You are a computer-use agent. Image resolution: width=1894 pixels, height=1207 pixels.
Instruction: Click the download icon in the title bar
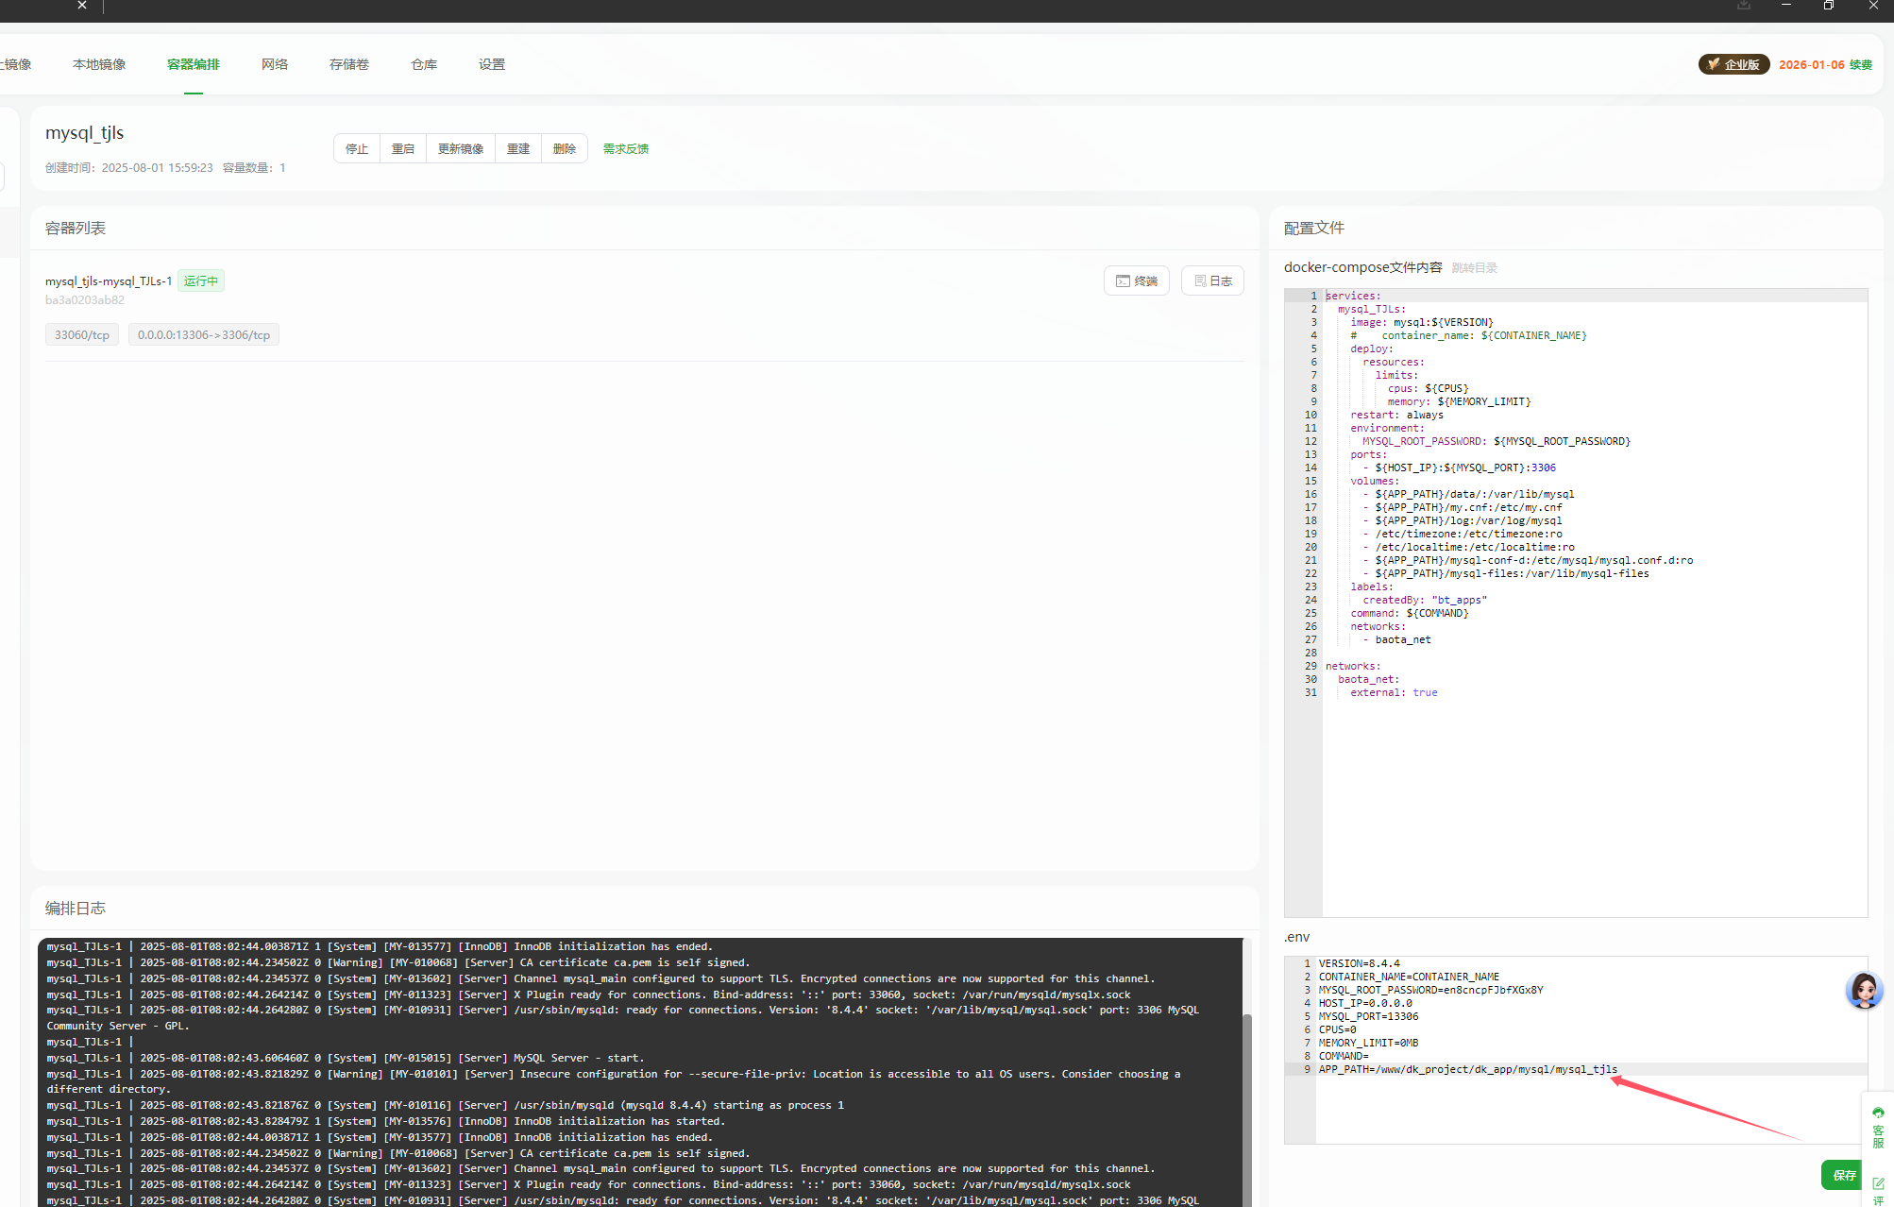click(x=1744, y=5)
